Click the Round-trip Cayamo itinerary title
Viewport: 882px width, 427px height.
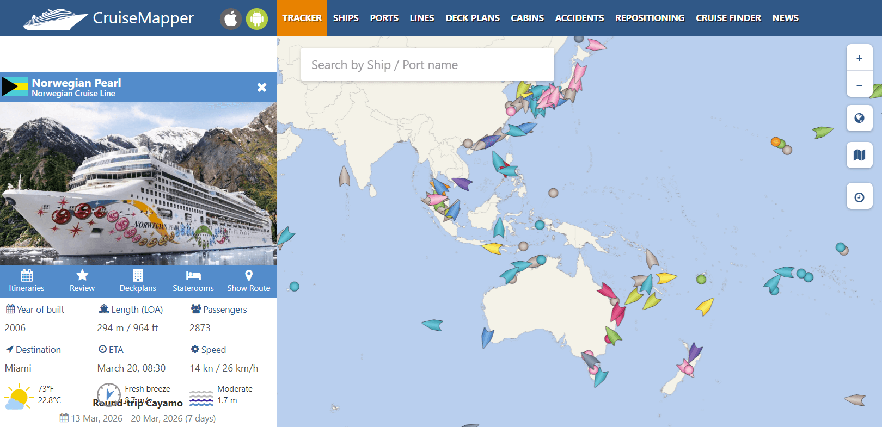tap(138, 403)
